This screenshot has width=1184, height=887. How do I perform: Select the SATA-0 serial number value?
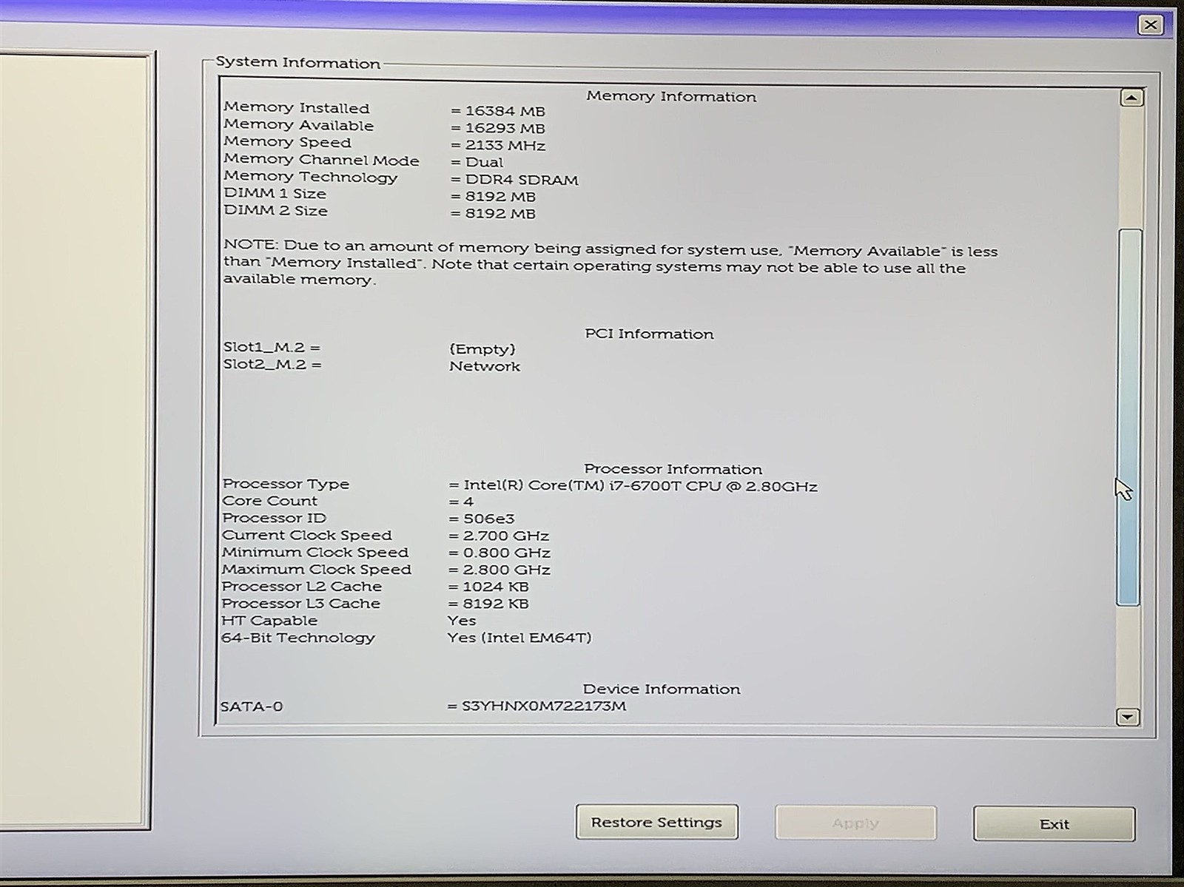click(543, 706)
